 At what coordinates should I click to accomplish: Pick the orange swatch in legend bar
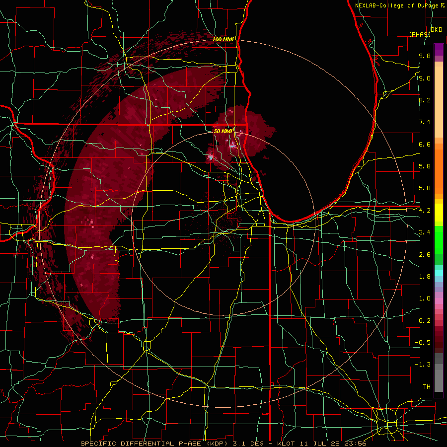click(x=439, y=171)
